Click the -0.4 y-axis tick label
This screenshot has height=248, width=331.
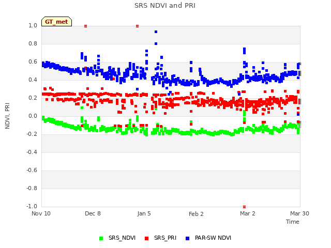(x=32, y=152)
